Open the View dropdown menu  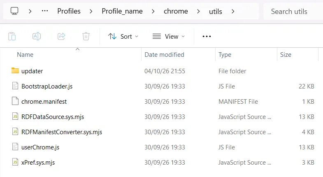[x=169, y=37]
